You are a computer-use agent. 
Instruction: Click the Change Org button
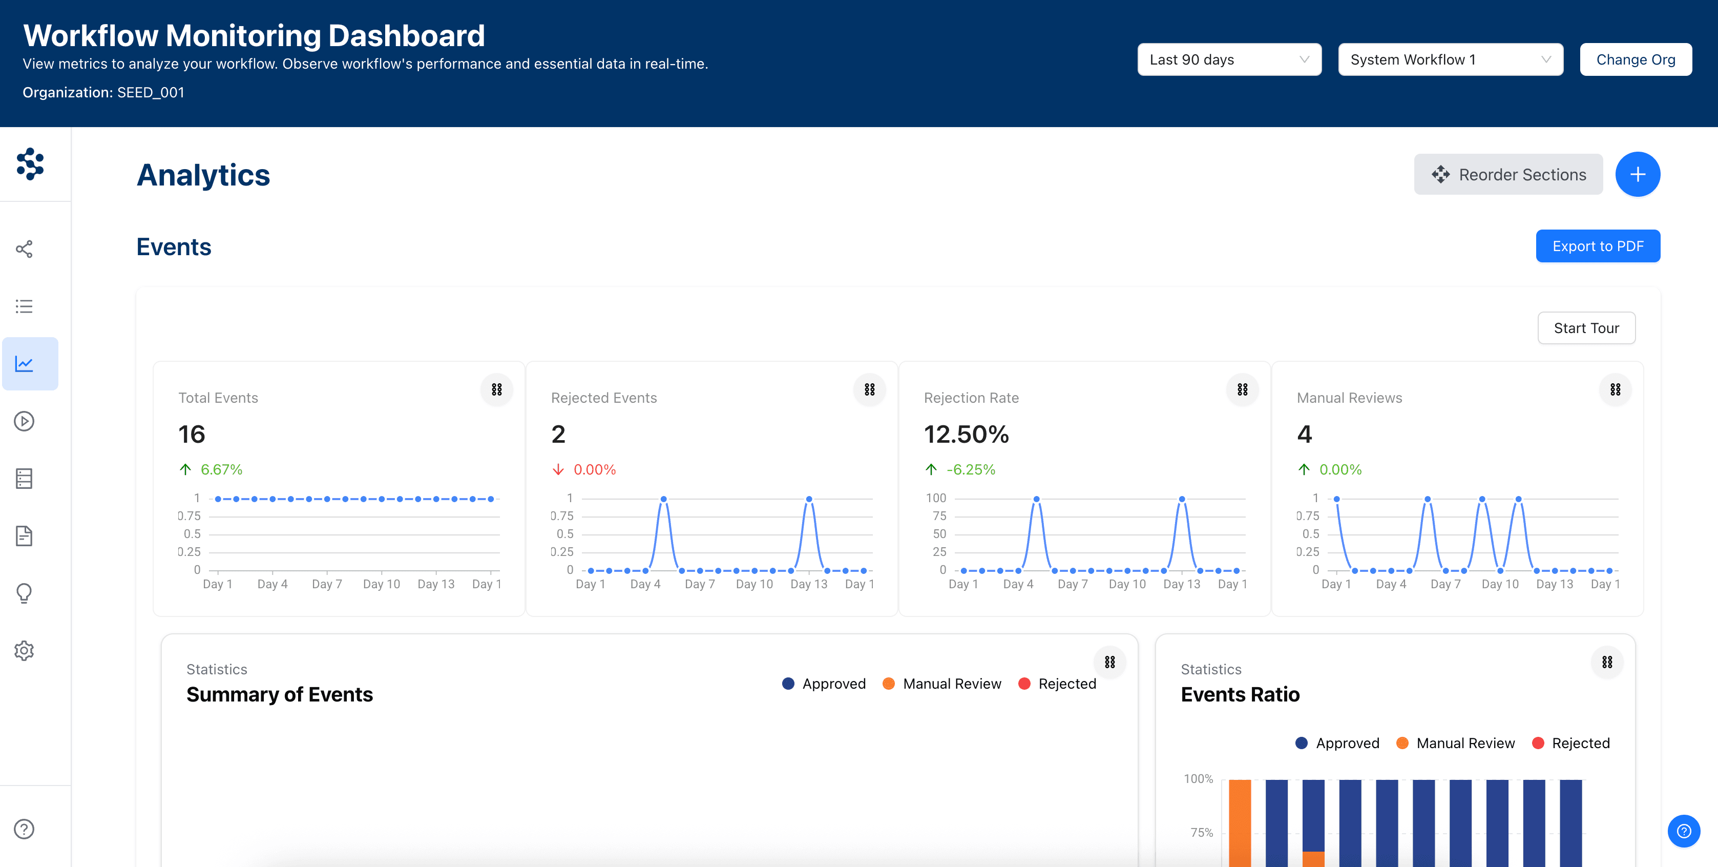pos(1636,59)
